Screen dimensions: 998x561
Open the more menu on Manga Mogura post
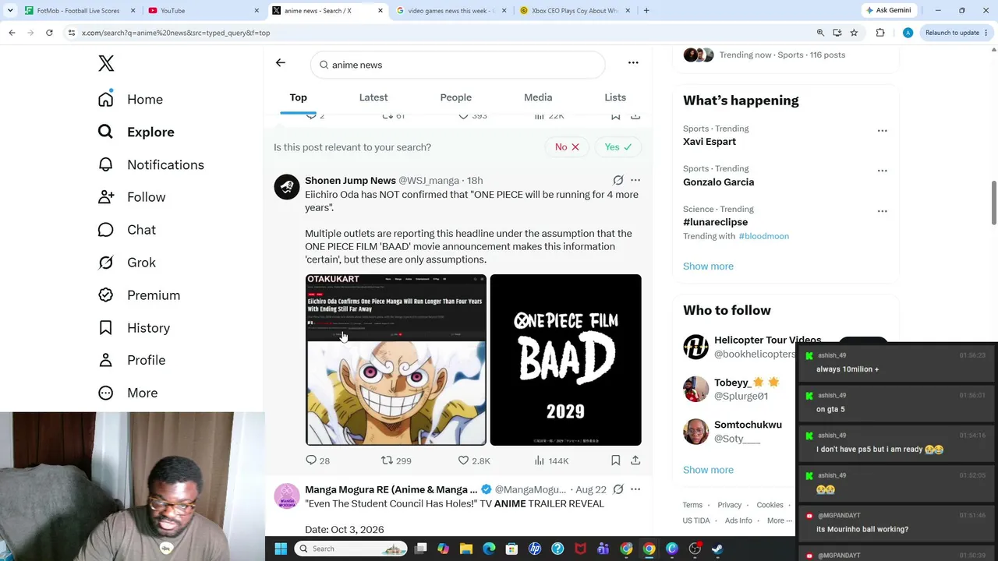[x=635, y=489]
